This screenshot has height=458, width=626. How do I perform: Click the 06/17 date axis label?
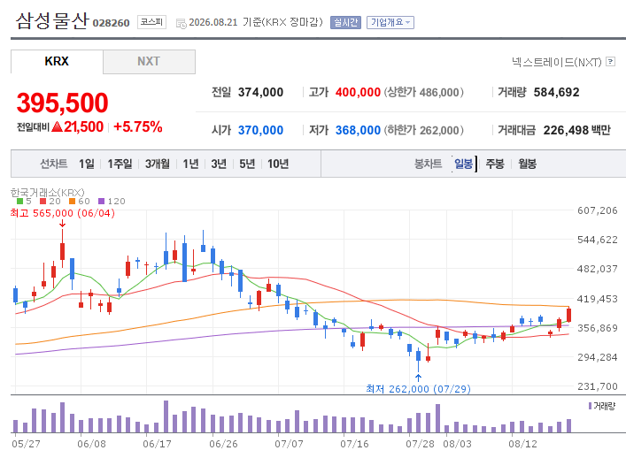[157, 444]
